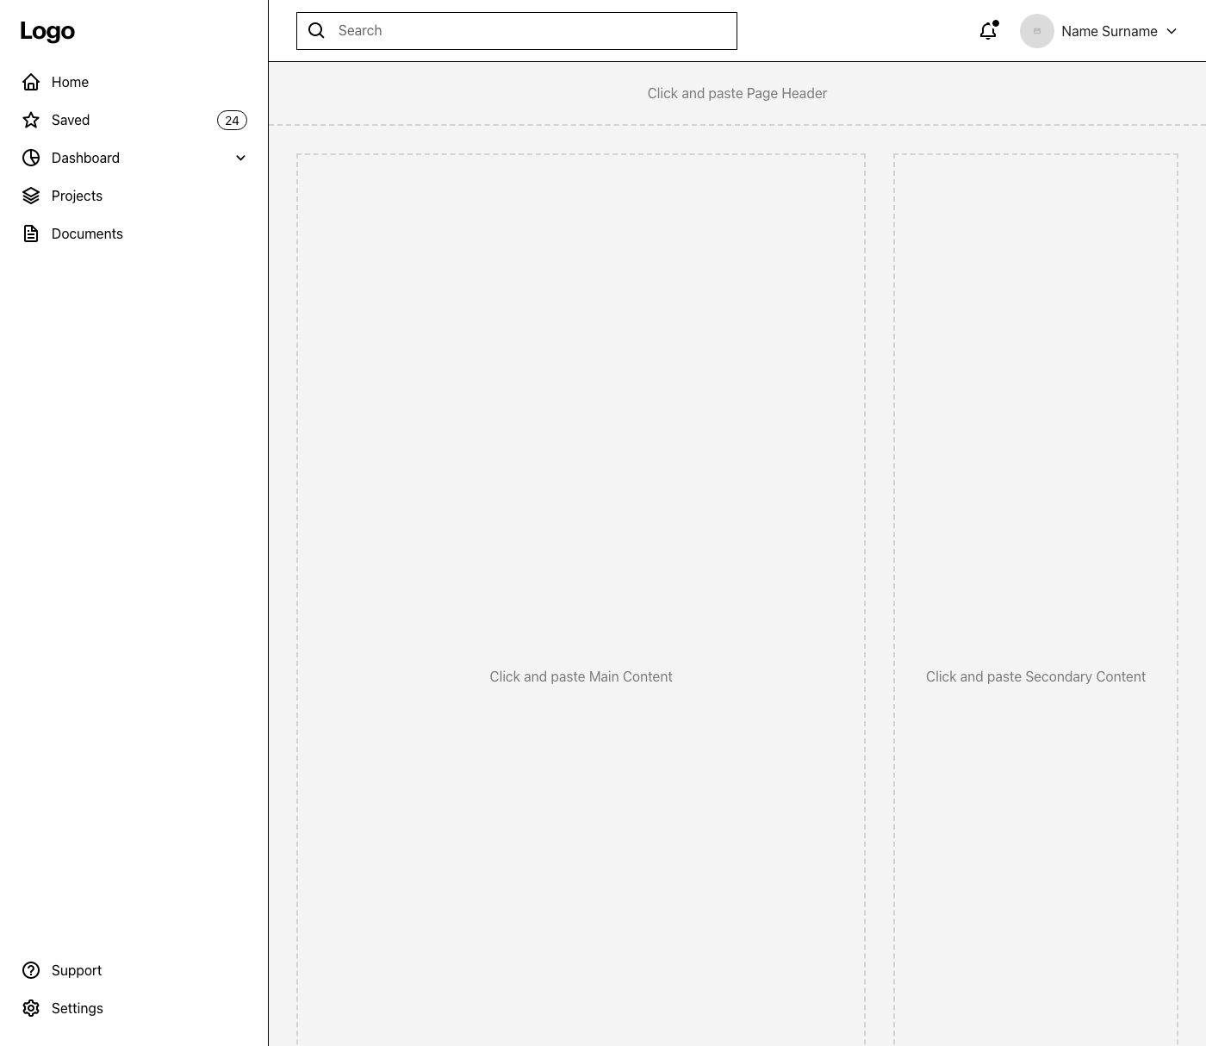Click the Settings gear icon
Image resolution: width=1206 pixels, height=1046 pixels.
click(31, 1008)
